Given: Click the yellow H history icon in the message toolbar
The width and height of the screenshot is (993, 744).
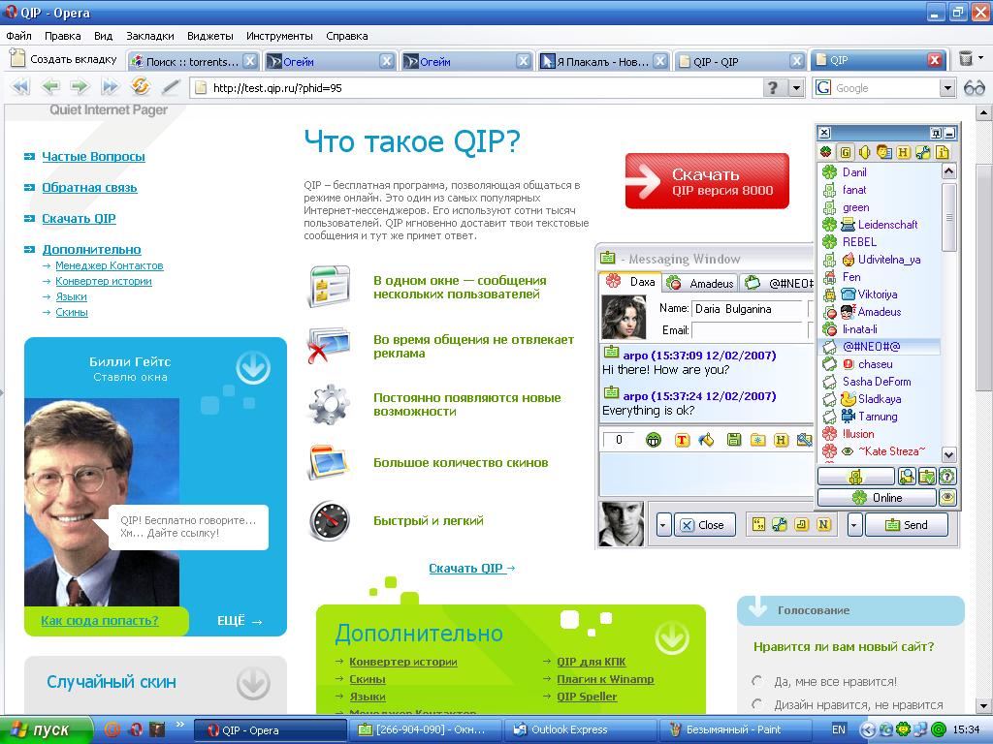Looking at the screenshot, I should pos(781,440).
